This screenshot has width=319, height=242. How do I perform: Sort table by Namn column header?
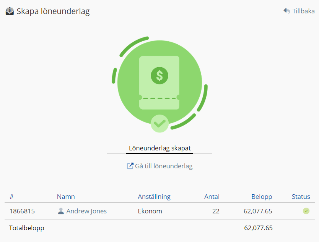[66, 197]
